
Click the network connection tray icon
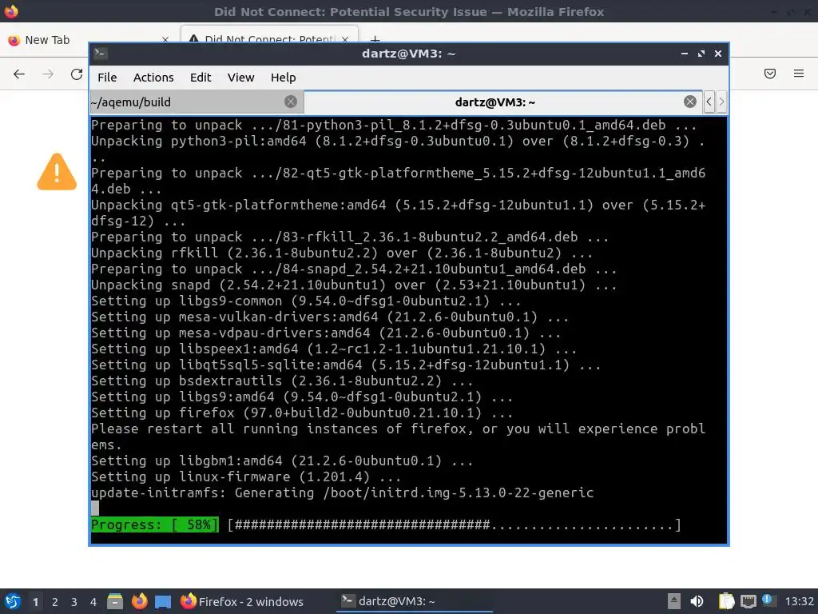[748, 601]
